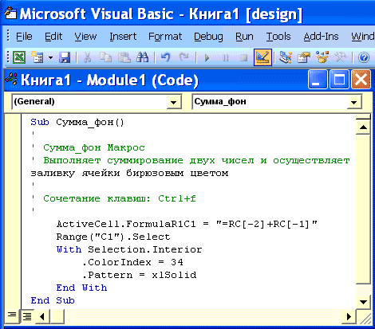The image size is (375, 329).
Task: Open the Add-Ins menu
Action: [321, 37]
